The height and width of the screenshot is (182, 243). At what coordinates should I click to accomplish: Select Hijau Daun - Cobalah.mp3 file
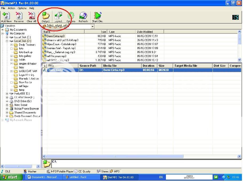click(x=61, y=44)
